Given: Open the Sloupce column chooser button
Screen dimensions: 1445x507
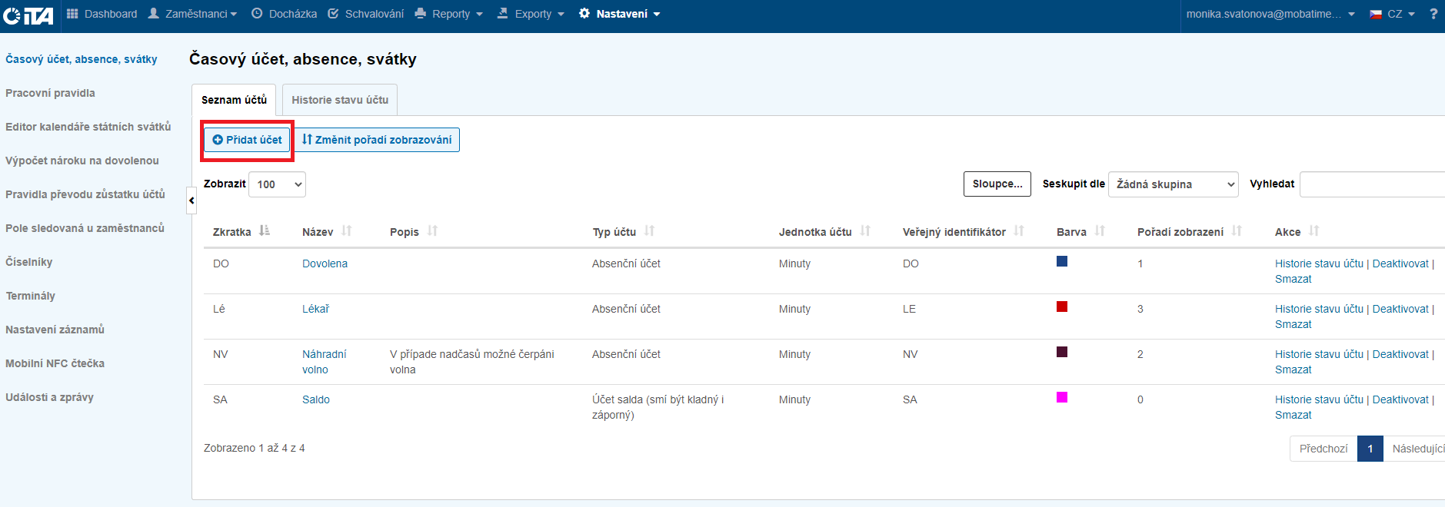Looking at the screenshot, I should pos(997,184).
